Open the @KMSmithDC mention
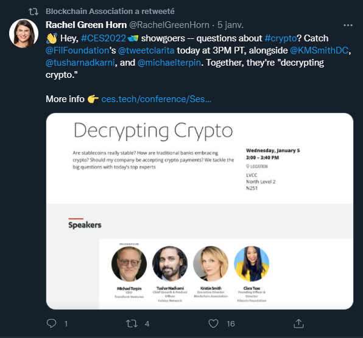The image size is (363, 338). [319, 50]
